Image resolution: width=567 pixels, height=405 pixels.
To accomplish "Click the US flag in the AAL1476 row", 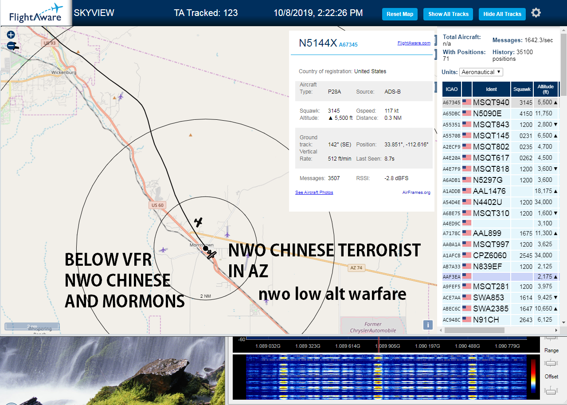I will pos(466,191).
